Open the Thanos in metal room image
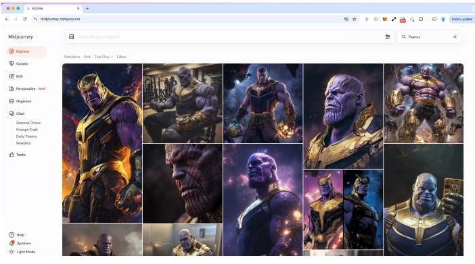This screenshot has width=475, height=264. coord(183,240)
